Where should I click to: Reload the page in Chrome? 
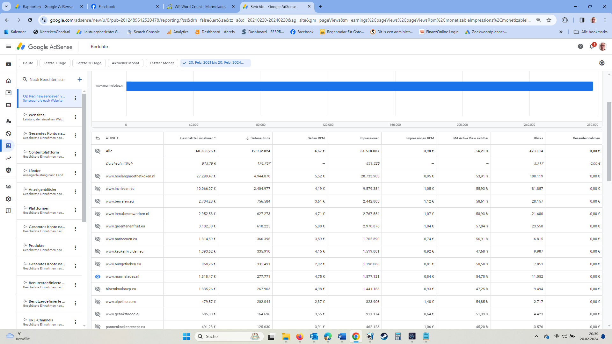point(30,20)
